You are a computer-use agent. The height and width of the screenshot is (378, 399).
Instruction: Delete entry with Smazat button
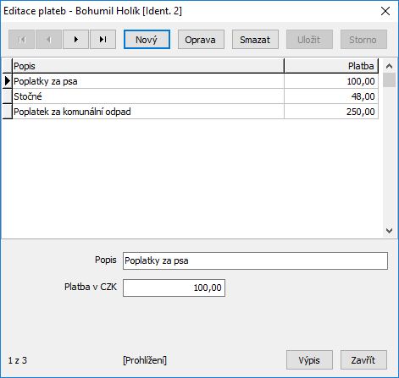click(x=255, y=40)
